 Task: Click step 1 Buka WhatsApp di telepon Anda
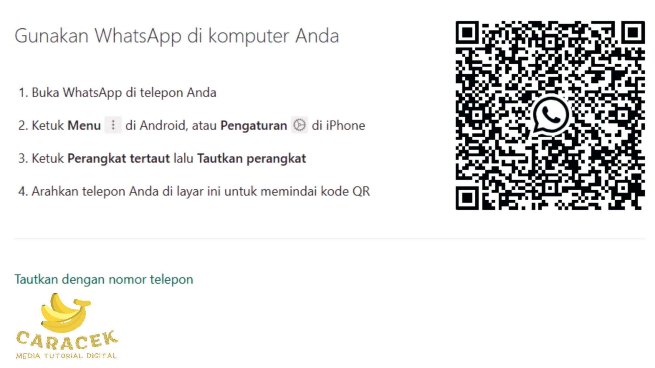(x=117, y=92)
